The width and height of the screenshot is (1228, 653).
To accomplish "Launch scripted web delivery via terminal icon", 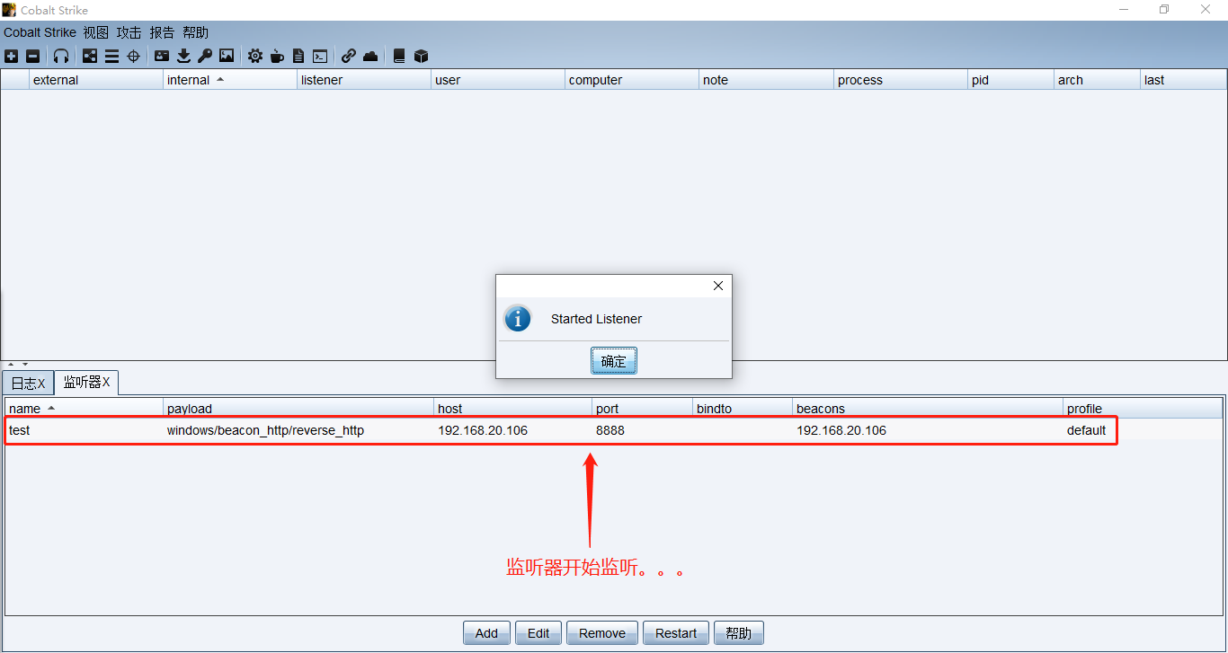I will (x=320, y=56).
